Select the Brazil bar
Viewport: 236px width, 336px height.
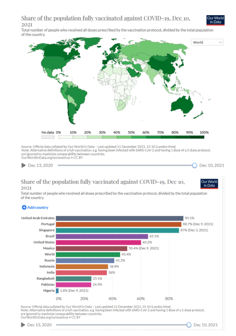[102, 236]
